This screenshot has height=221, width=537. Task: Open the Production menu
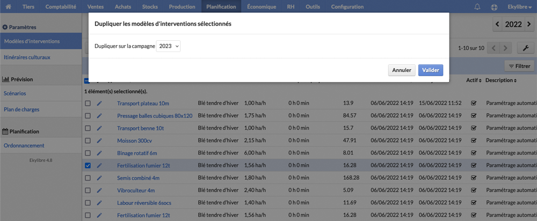click(182, 6)
